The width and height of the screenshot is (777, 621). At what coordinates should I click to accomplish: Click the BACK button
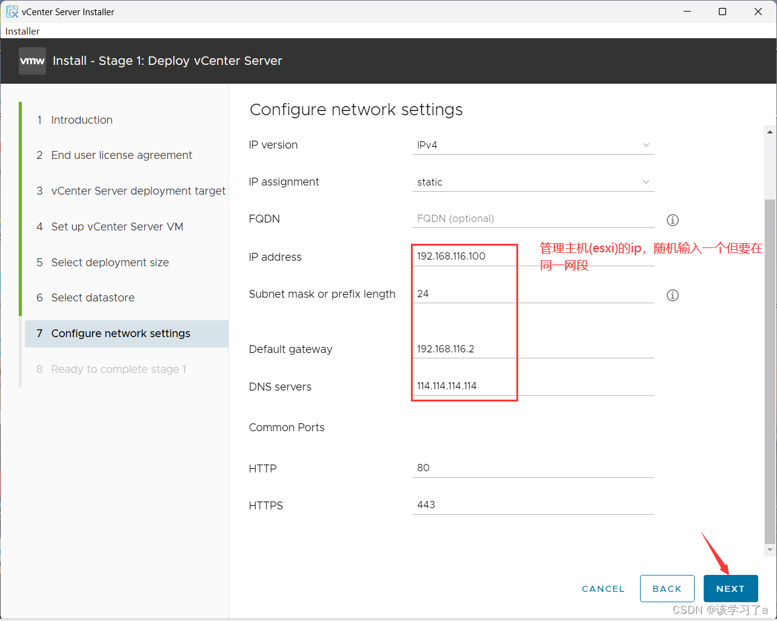667,589
